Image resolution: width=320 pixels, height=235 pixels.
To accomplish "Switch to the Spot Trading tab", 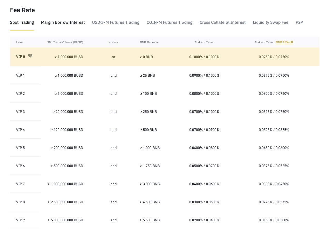I will (x=22, y=22).
